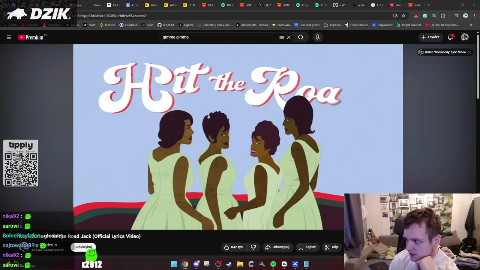The image size is (480, 270).
Task: Open Notepad from the taskbar
Action: coord(306,264)
